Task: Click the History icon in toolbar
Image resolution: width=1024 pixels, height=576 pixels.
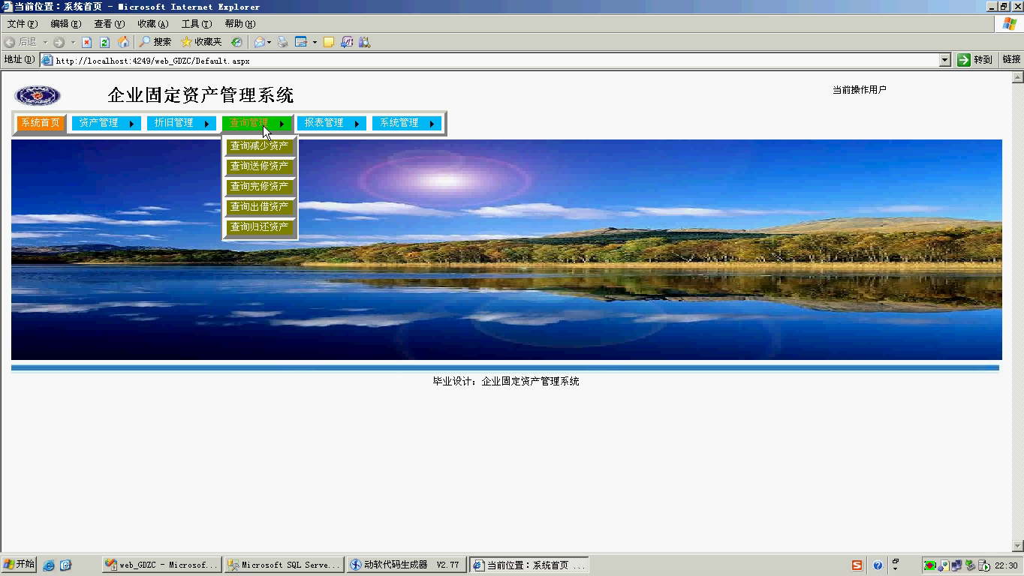Action: 236,42
